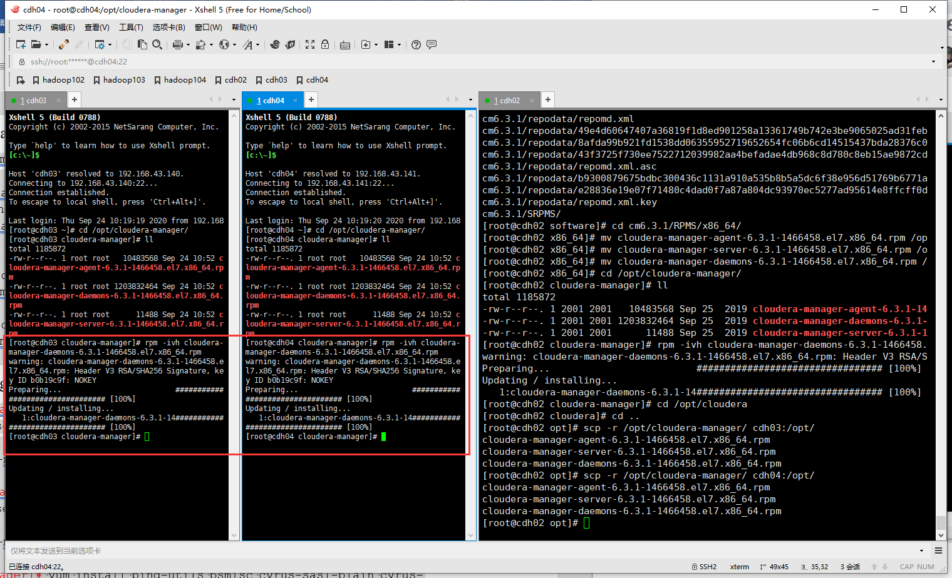Click the New Session toolbar icon
The height and width of the screenshot is (578, 952).
pyautogui.click(x=21, y=44)
